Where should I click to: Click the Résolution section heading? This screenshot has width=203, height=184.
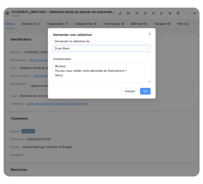(19, 170)
